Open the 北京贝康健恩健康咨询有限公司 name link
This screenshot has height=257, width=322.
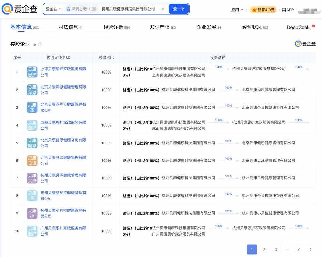tap(63, 143)
